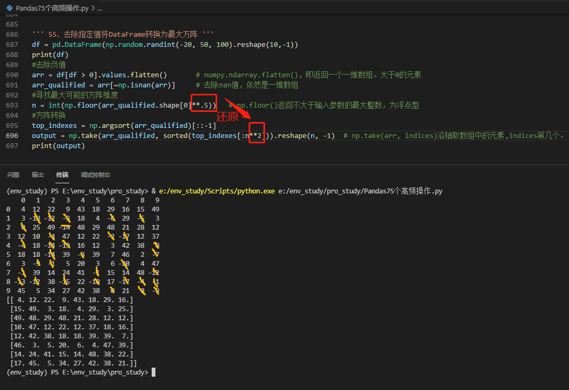The width and height of the screenshot is (569, 390).
Task: Click the docstring title 去除指定值将DataFrame转换为最大方阵
Action: point(130,35)
